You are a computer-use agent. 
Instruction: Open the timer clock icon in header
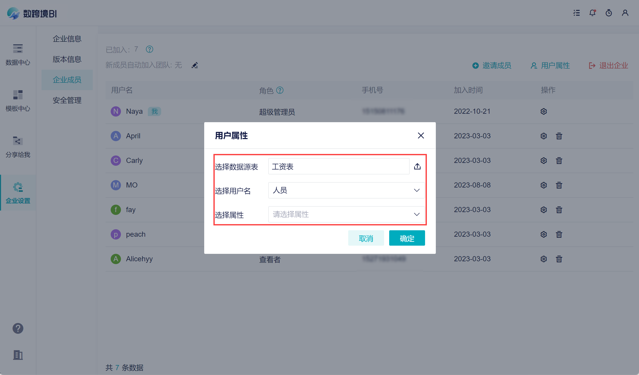click(x=609, y=13)
